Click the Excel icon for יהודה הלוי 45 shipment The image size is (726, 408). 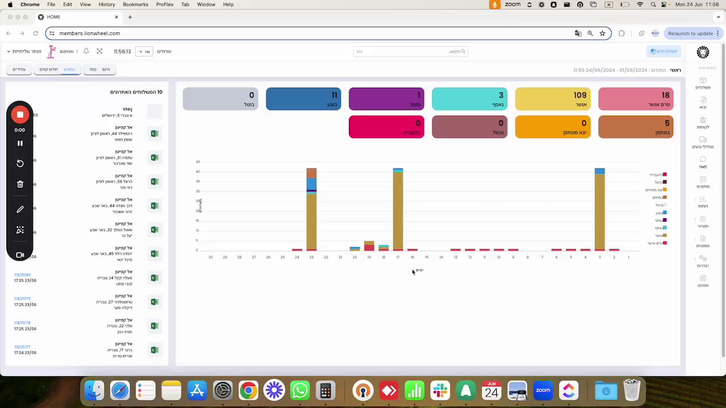point(154,254)
